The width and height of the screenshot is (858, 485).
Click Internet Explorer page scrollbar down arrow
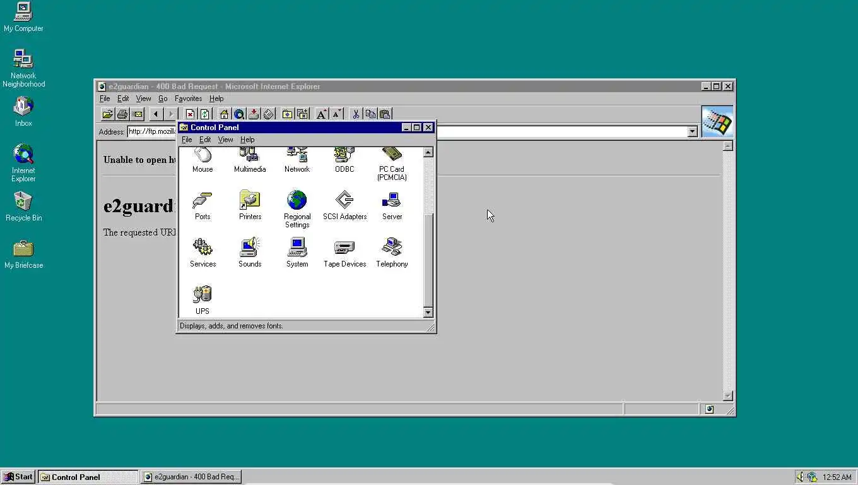[x=727, y=396]
